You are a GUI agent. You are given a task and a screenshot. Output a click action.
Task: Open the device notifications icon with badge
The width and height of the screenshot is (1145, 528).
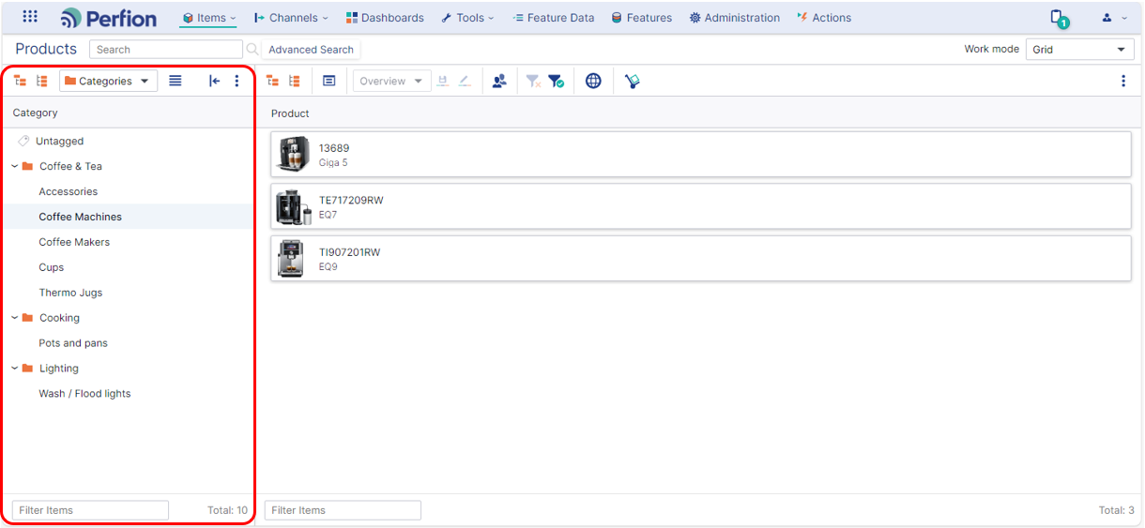point(1059,18)
